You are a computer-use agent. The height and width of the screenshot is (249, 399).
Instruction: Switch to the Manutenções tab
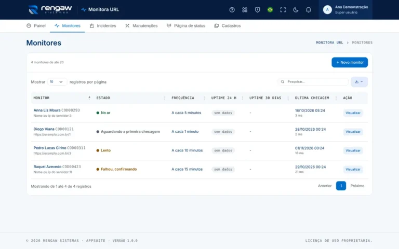(x=141, y=25)
